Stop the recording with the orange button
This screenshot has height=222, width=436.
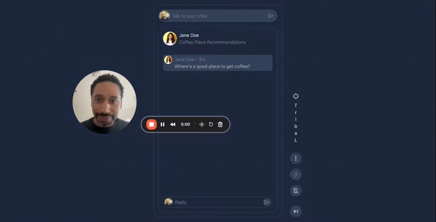click(x=152, y=125)
